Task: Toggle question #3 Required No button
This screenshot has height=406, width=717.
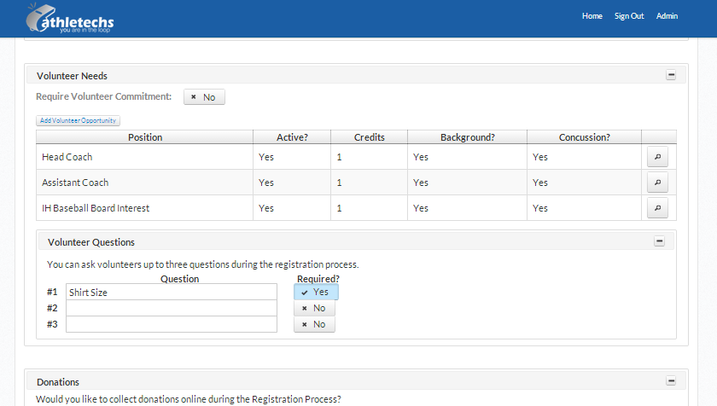Action: pos(314,324)
